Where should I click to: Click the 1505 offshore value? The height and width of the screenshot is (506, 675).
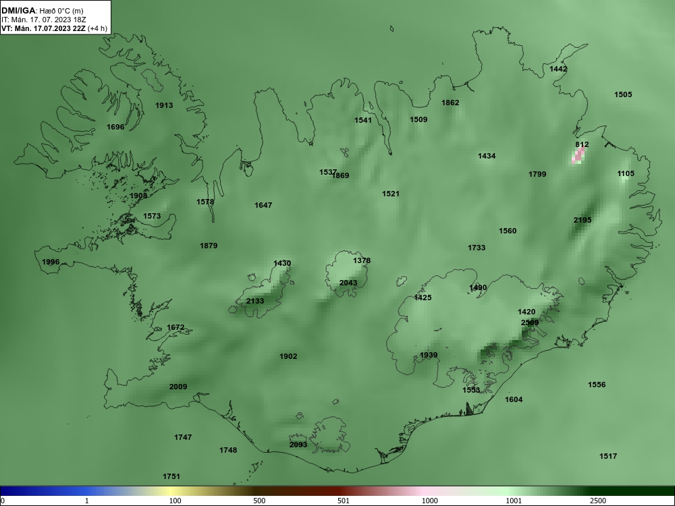623,95
